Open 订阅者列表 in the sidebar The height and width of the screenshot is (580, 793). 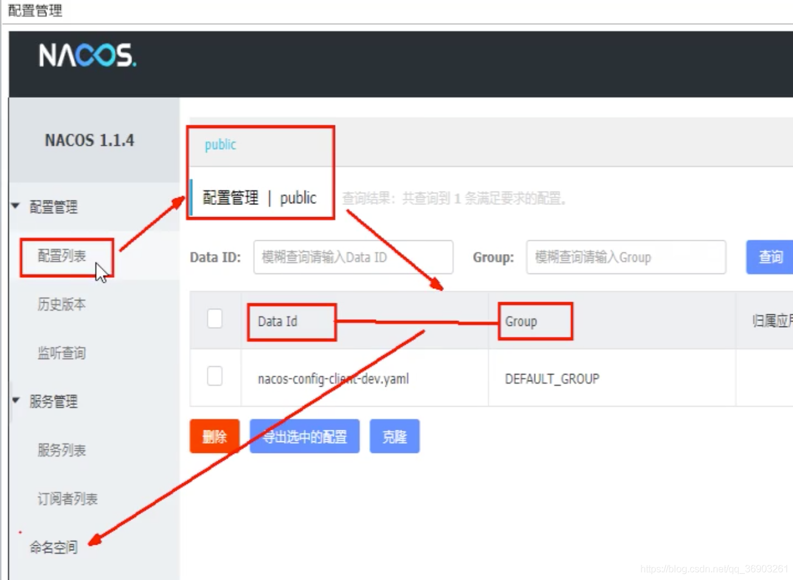coord(68,499)
